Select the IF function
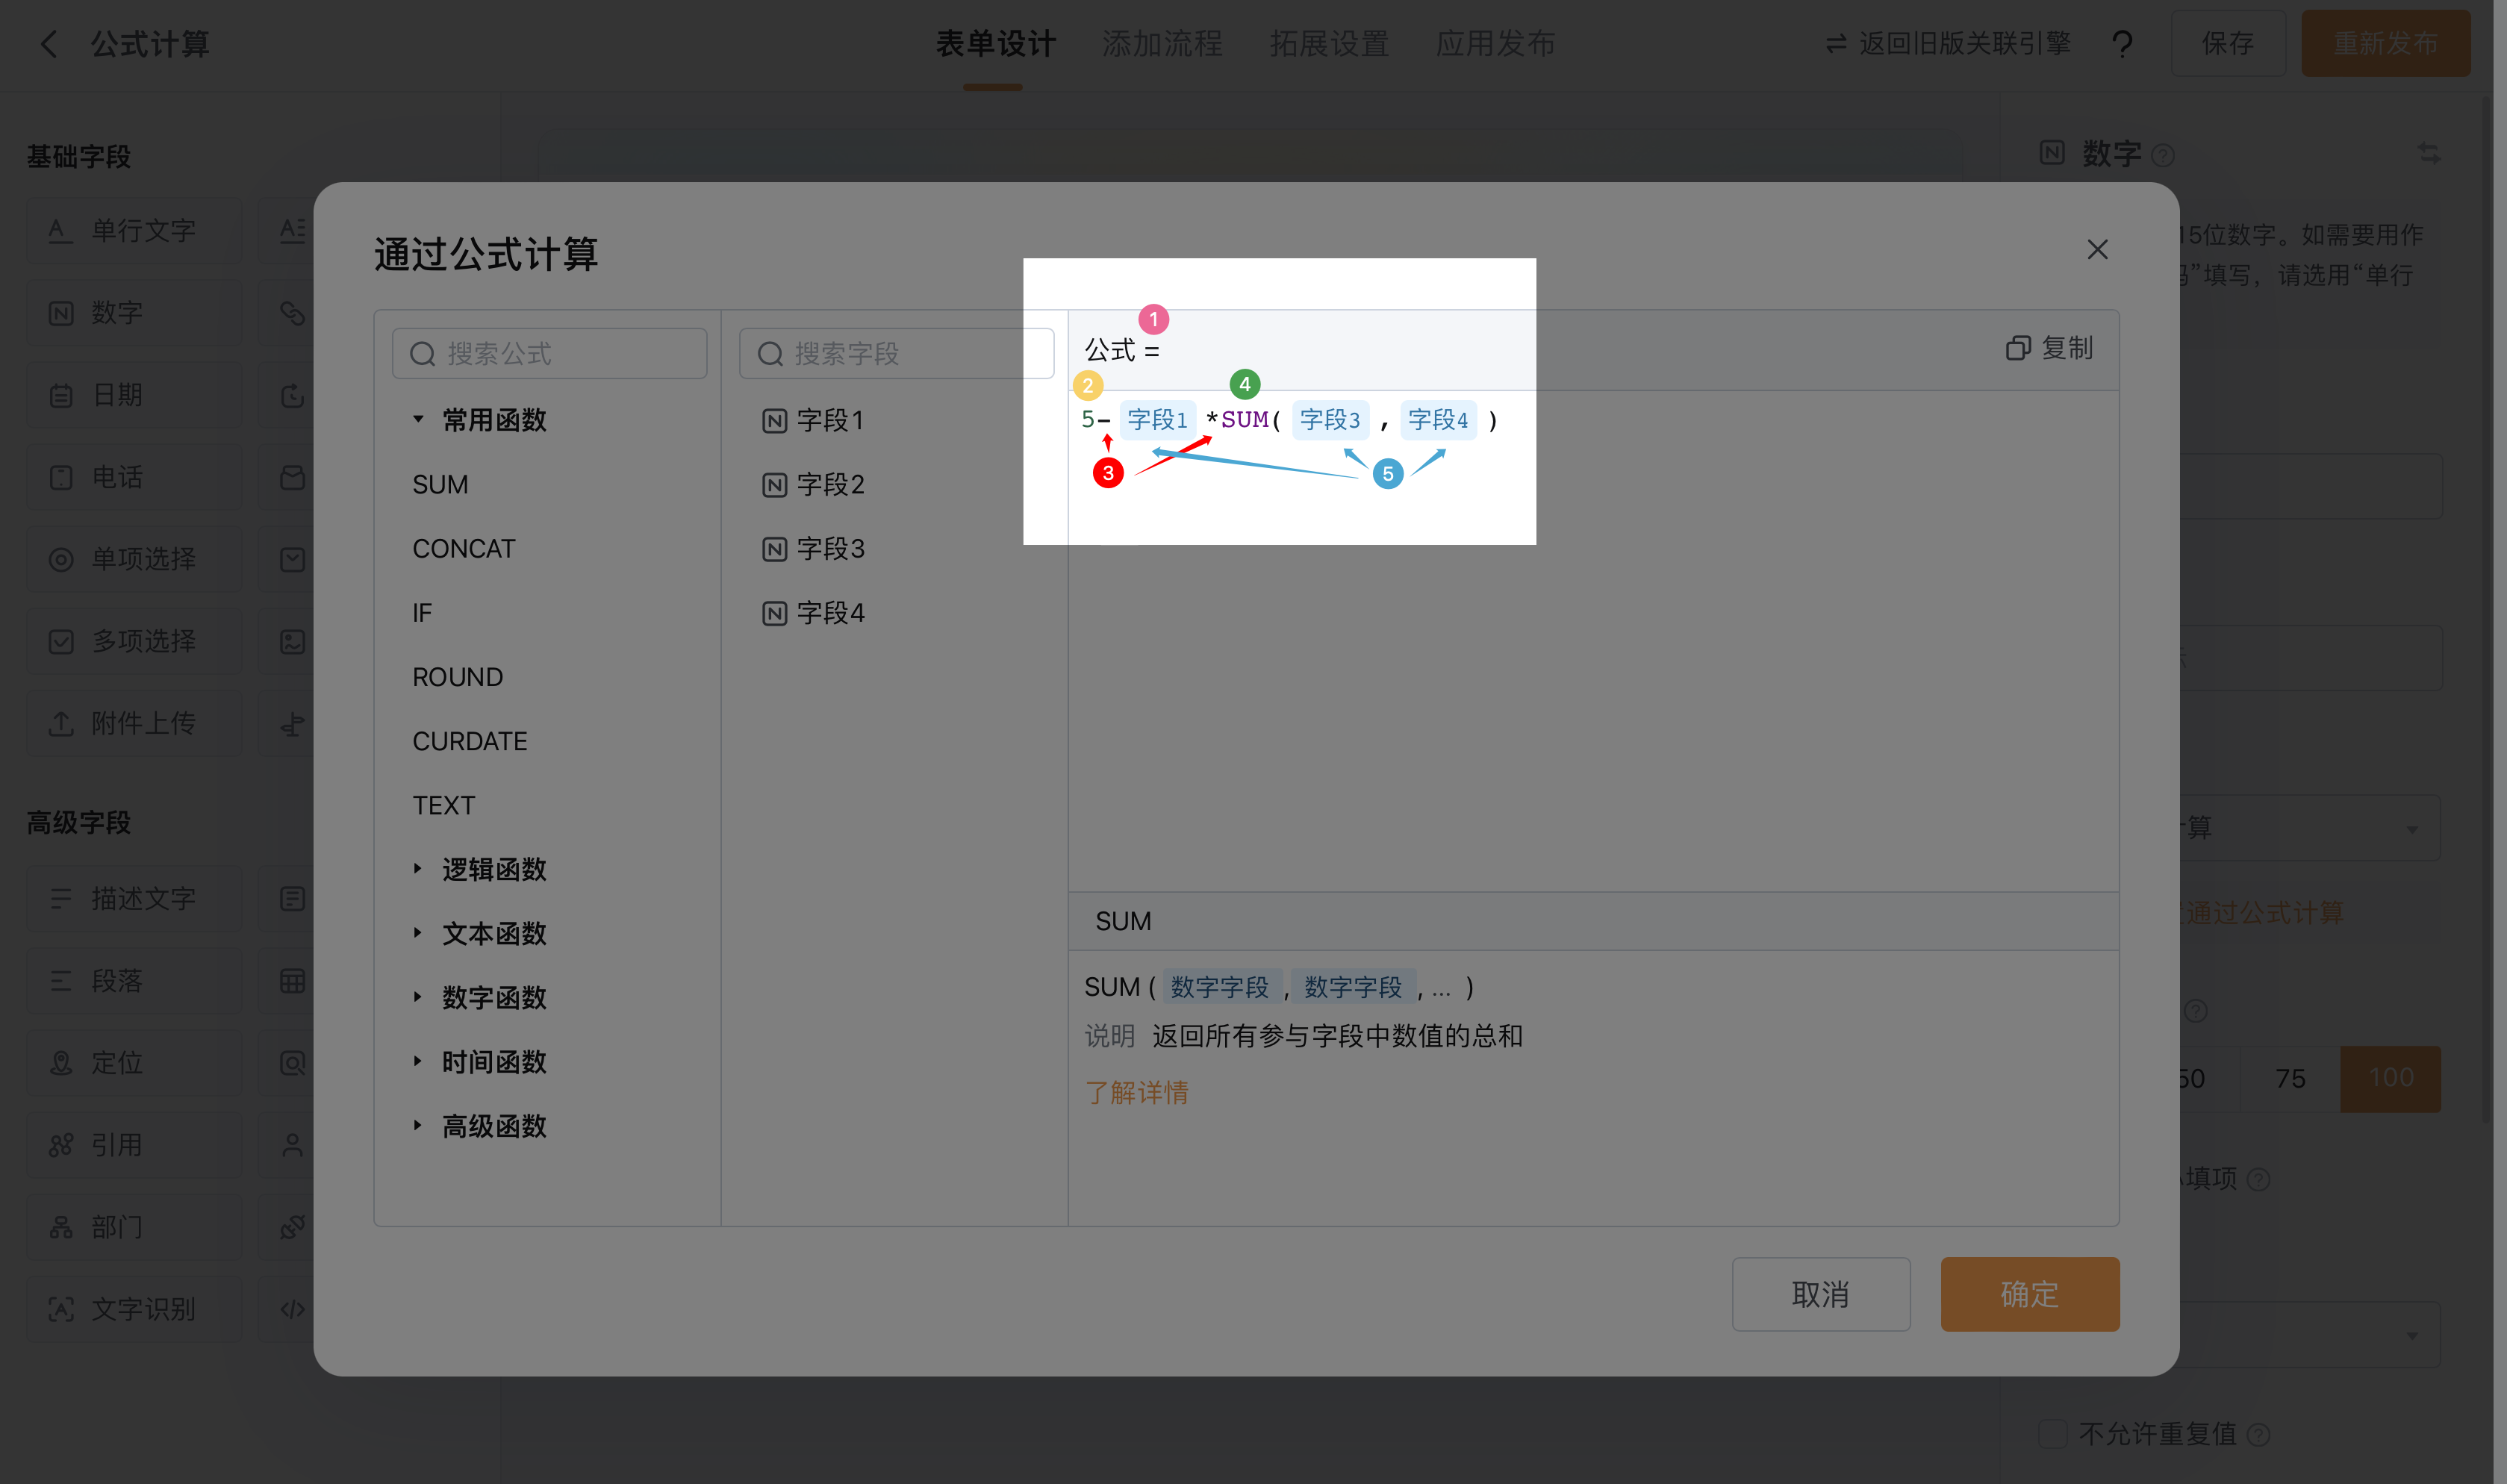2507x1484 pixels. [422, 612]
